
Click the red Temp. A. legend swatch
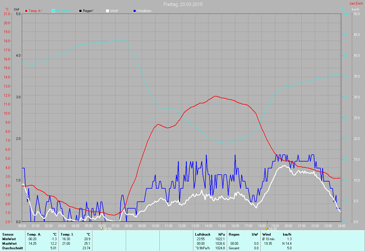[x=26, y=11]
